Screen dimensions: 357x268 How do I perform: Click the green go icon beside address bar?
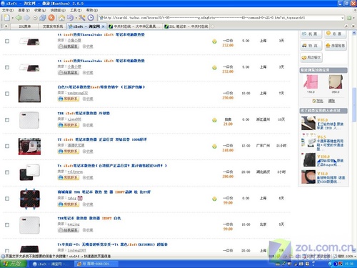coord(349,18)
